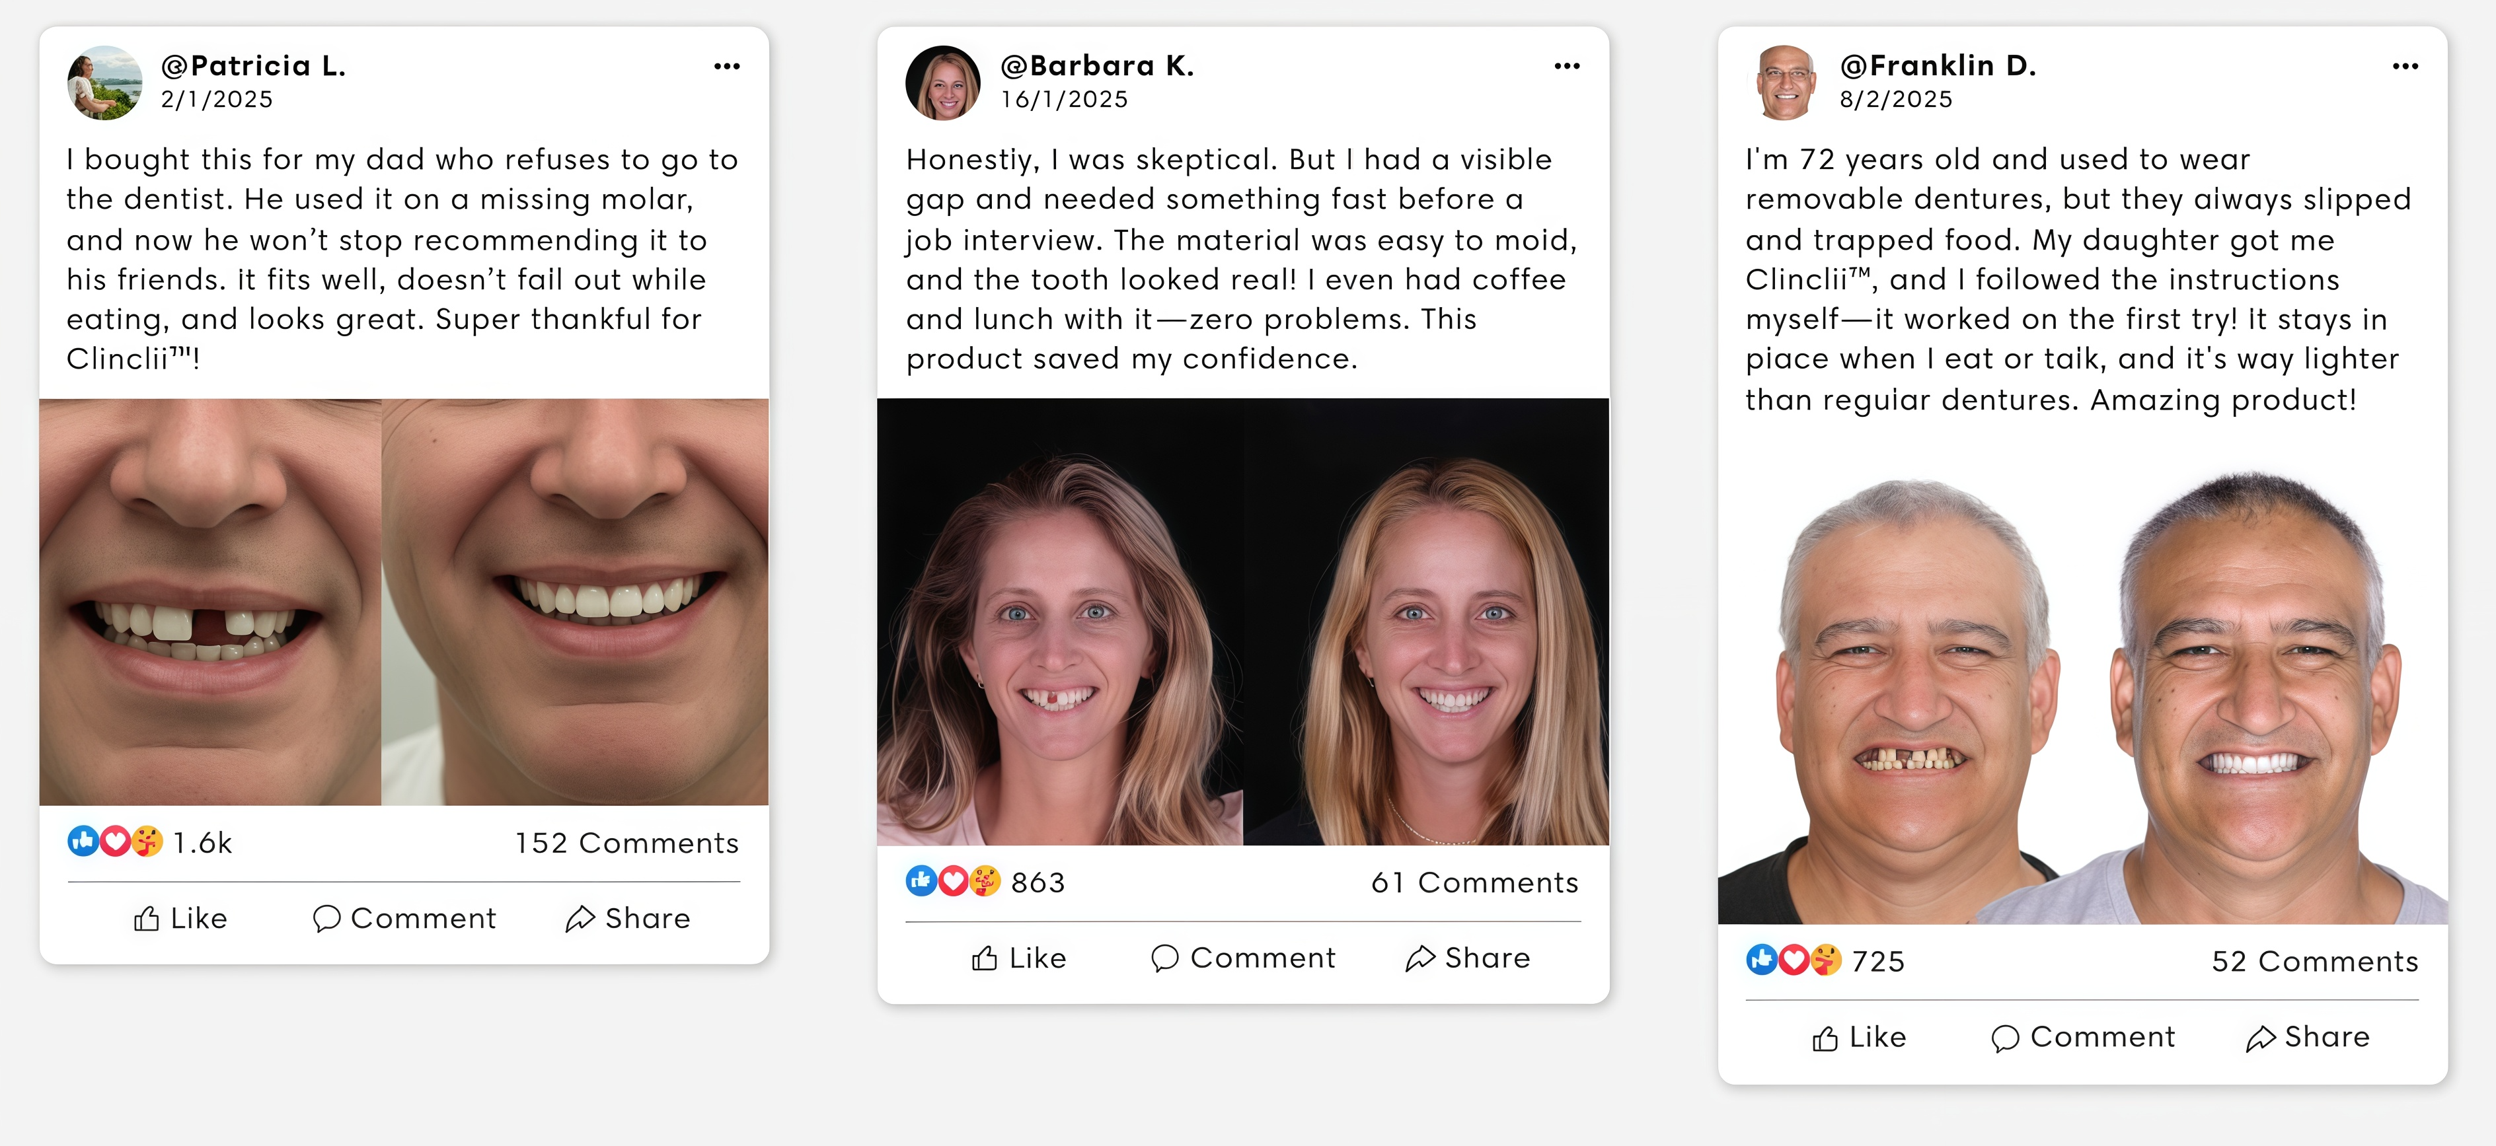The height and width of the screenshot is (1146, 2496).
Task: Like Barbara K.'s post
Action: coord(1019,958)
